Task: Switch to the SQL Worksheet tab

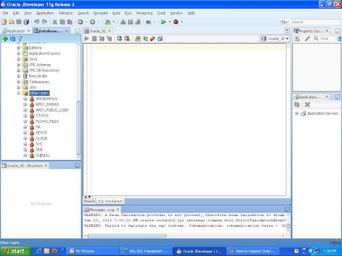Action: pyautogui.click(x=110, y=202)
